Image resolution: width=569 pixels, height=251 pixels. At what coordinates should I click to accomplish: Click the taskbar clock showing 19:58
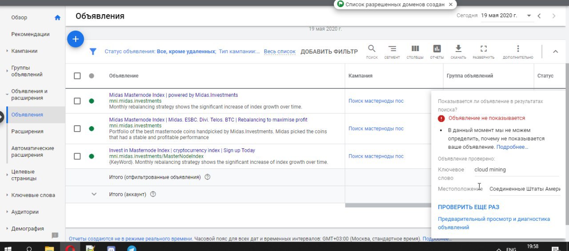[x=532, y=246]
